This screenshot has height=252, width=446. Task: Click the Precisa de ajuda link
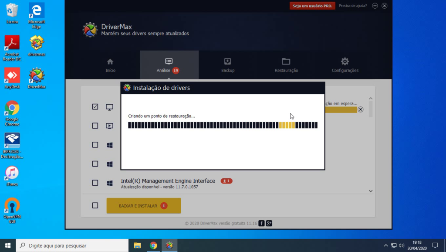(353, 6)
